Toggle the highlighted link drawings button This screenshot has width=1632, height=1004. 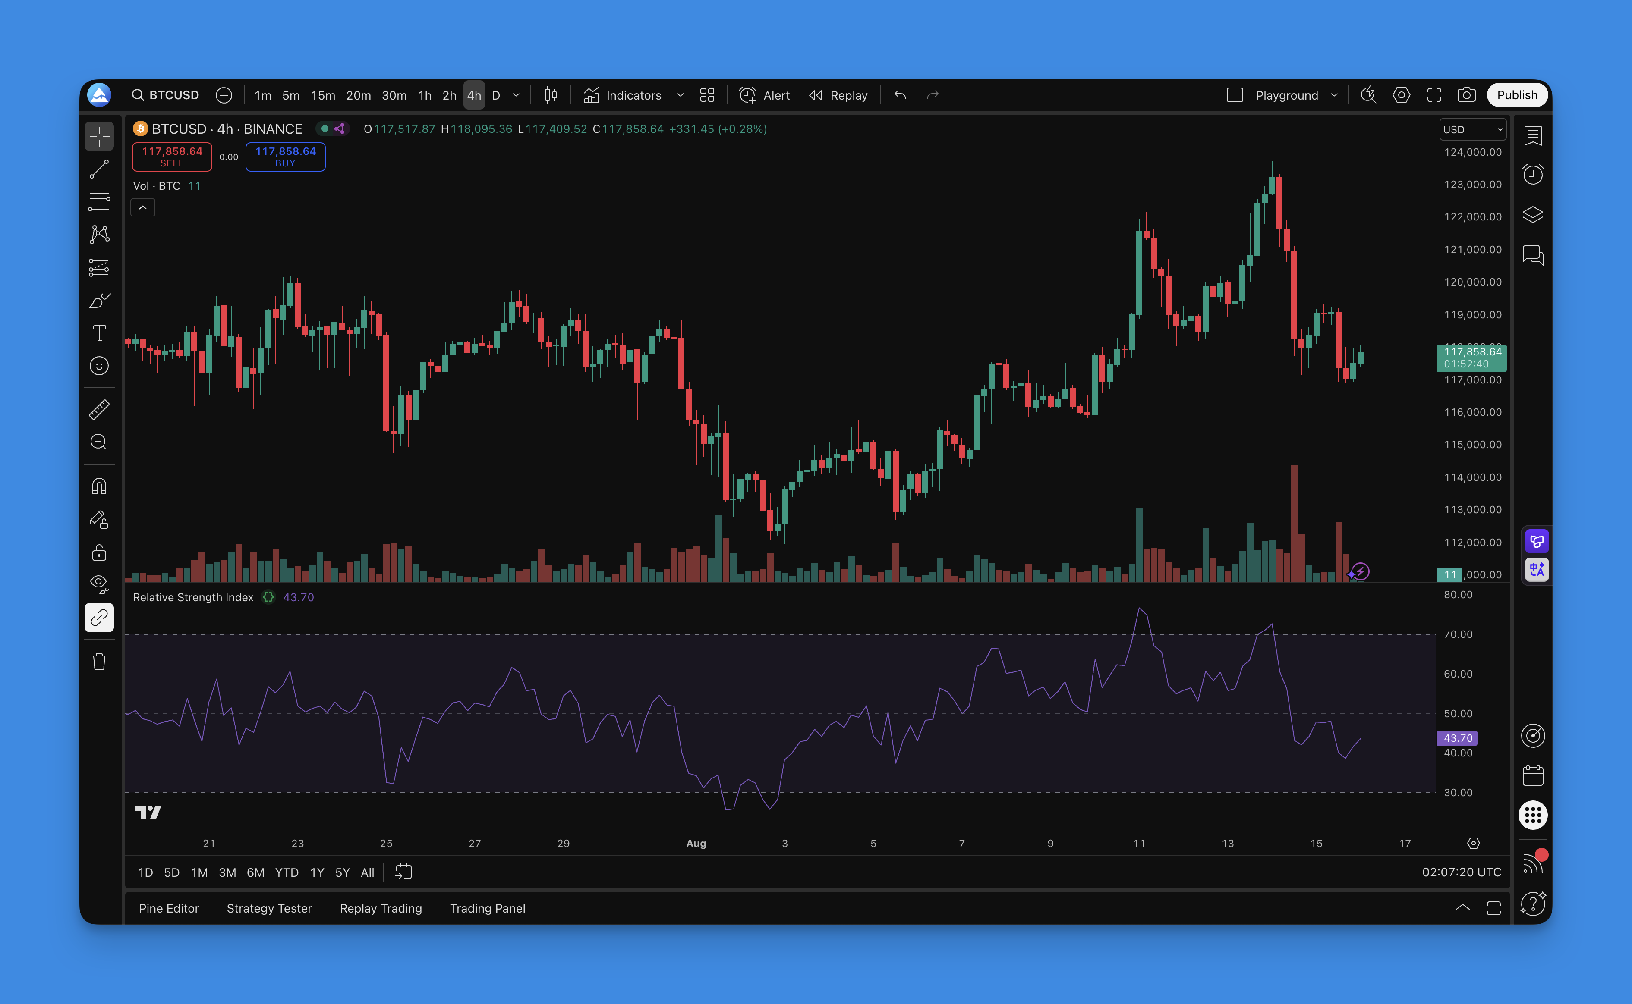(x=99, y=618)
